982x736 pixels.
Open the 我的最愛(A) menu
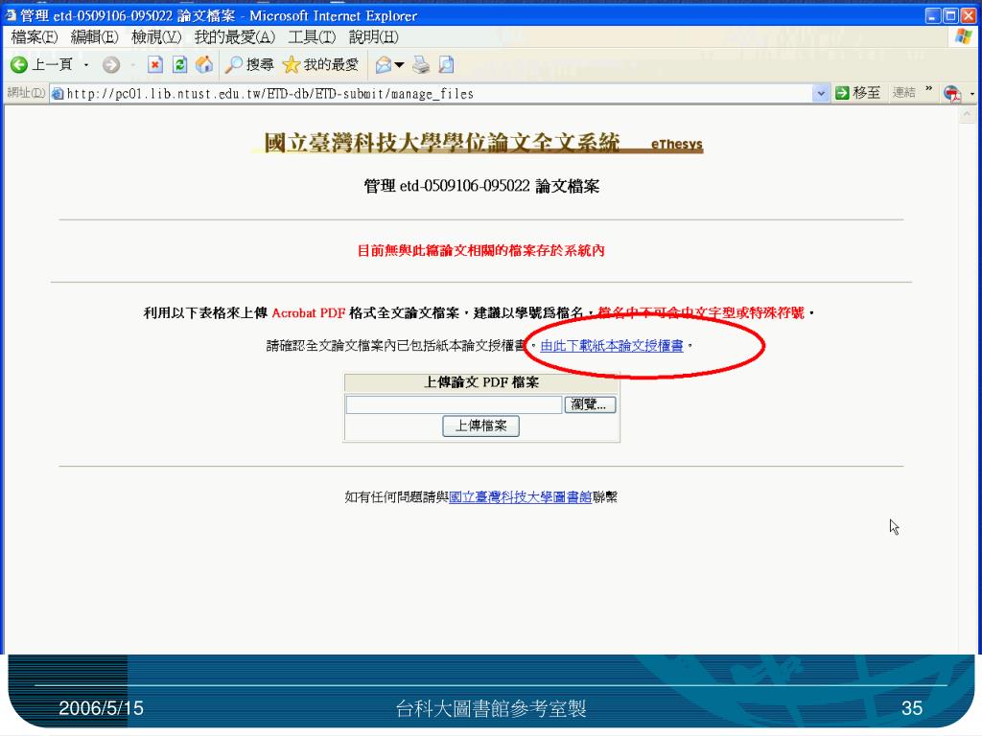pyautogui.click(x=235, y=37)
